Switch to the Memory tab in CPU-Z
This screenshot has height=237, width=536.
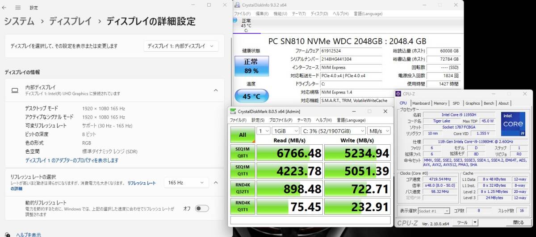[x=440, y=103]
